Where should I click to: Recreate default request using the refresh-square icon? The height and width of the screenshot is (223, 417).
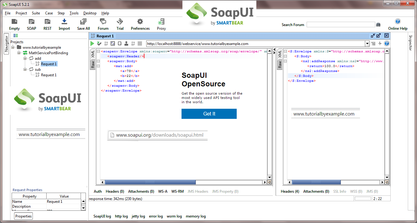point(113,43)
